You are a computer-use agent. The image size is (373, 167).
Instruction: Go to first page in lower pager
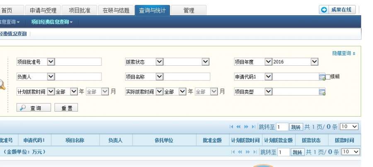click(233, 152)
